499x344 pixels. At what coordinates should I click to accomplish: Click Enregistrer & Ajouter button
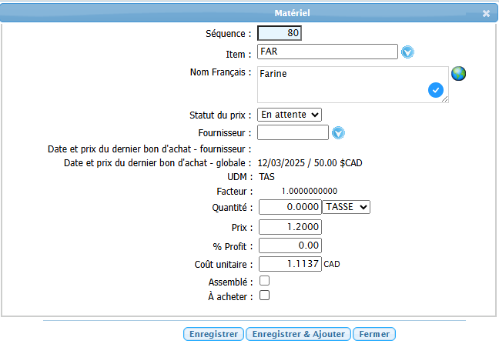pyautogui.click(x=298, y=334)
